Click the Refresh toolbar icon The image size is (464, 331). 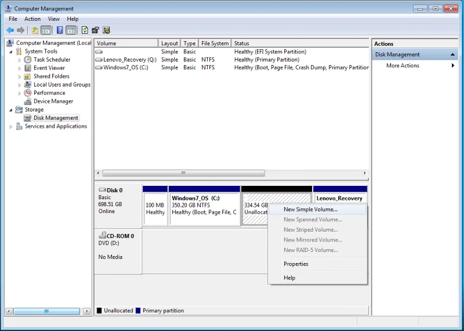85,30
